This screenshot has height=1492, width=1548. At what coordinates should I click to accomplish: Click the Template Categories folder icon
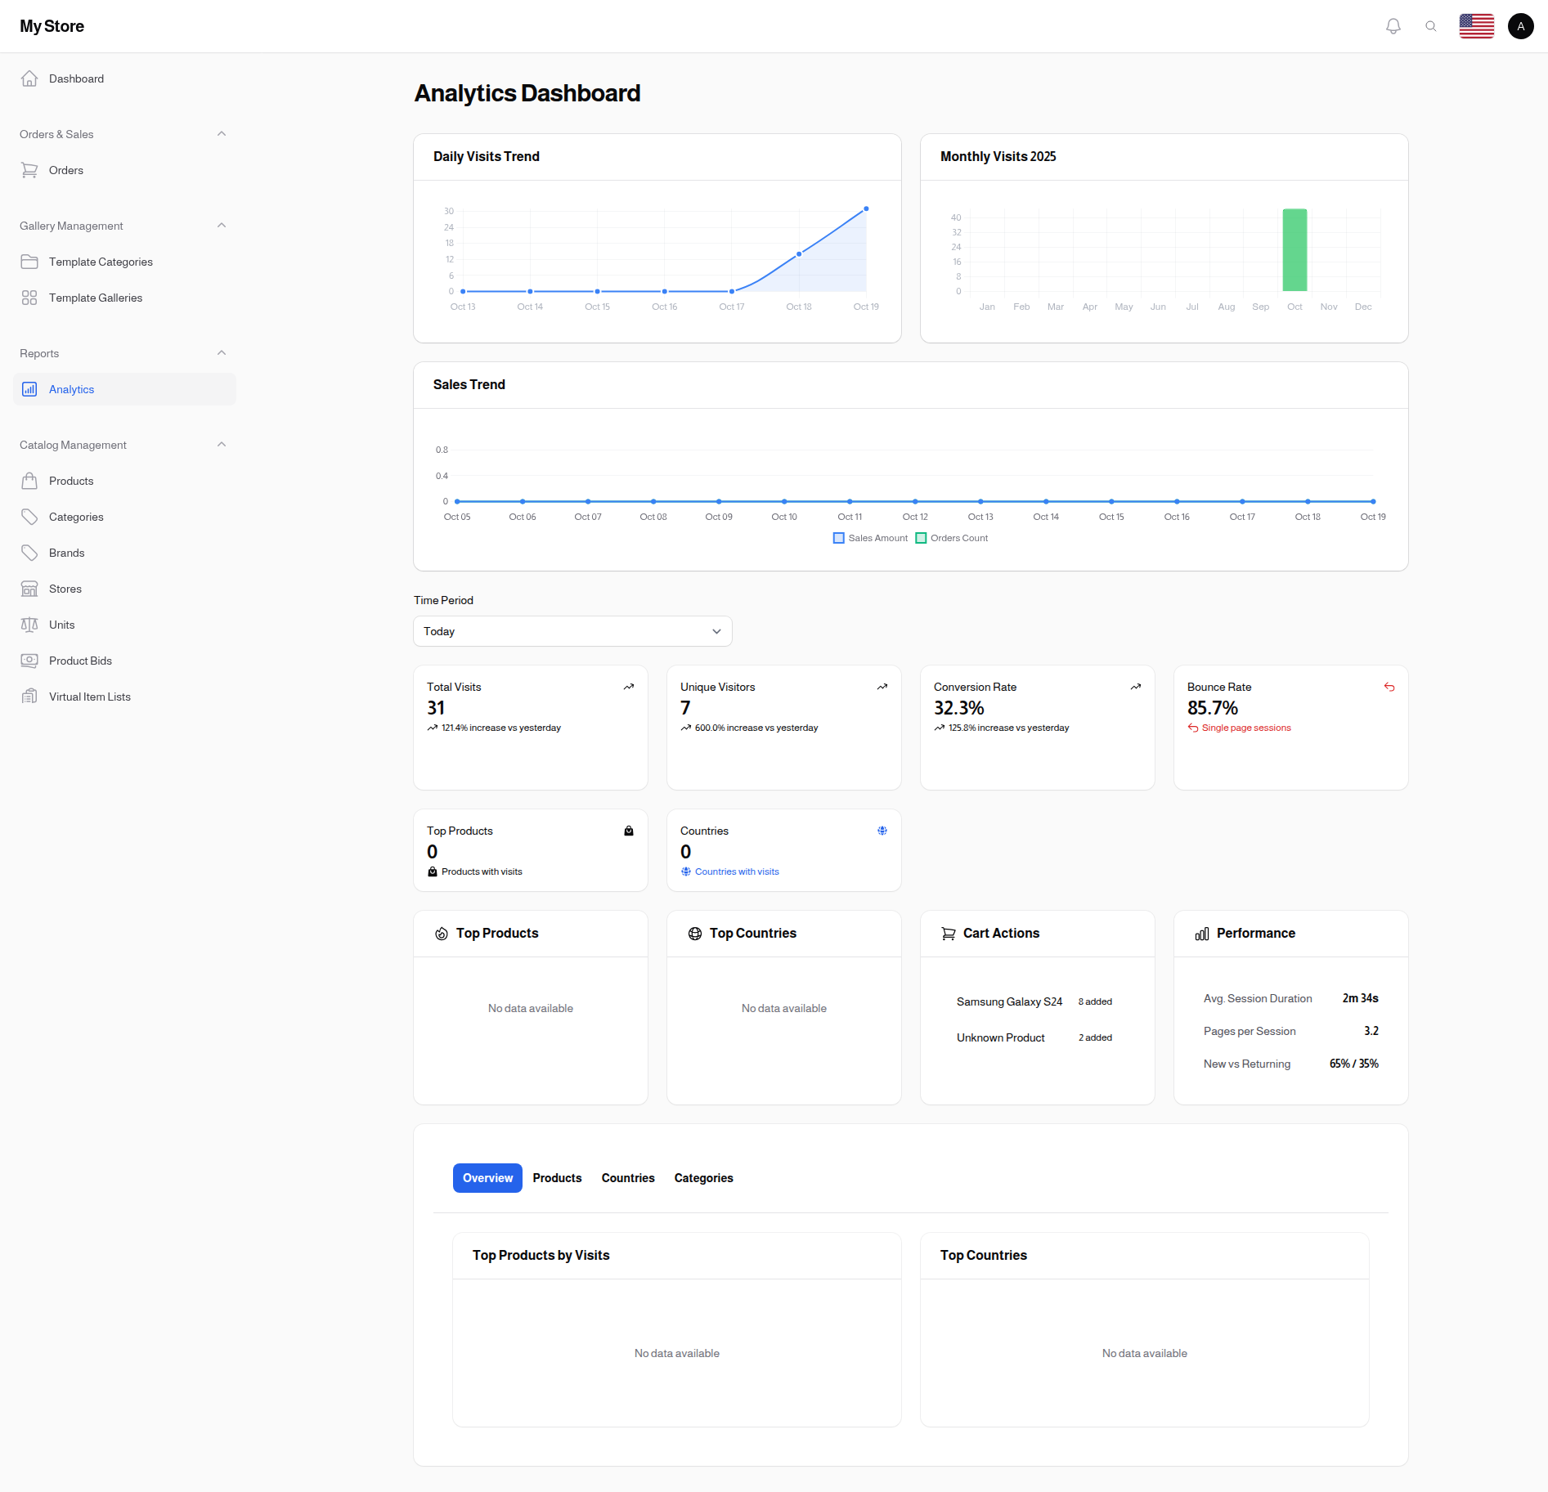point(29,262)
